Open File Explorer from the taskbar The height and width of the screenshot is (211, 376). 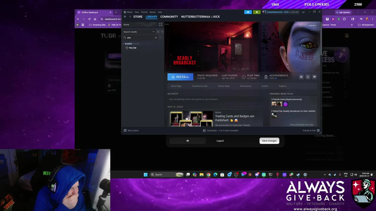(x=202, y=175)
